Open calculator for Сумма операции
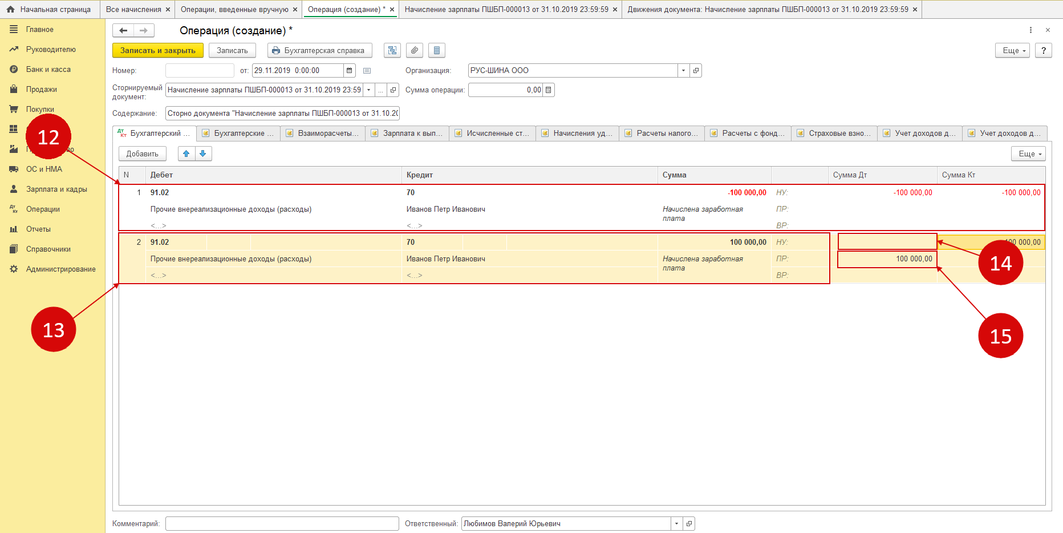This screenshot has width=1063, height=533. [x=549, y=90]
